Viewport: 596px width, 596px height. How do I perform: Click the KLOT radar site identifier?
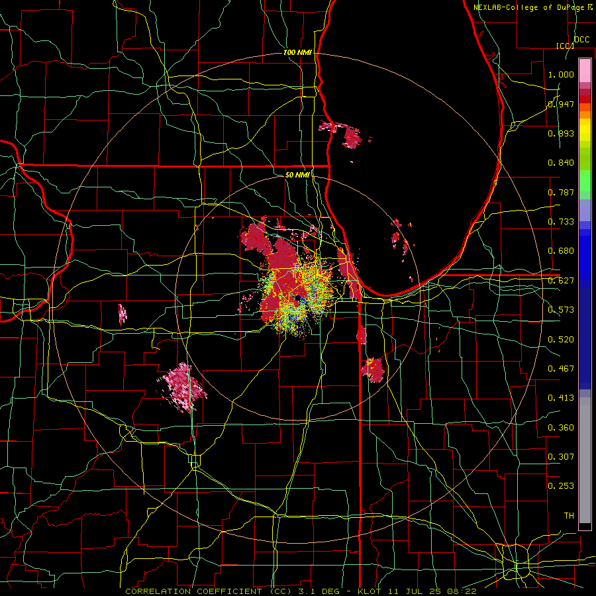click(370, 591)
